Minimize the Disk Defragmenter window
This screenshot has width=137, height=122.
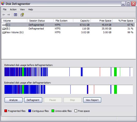point(123,4)
